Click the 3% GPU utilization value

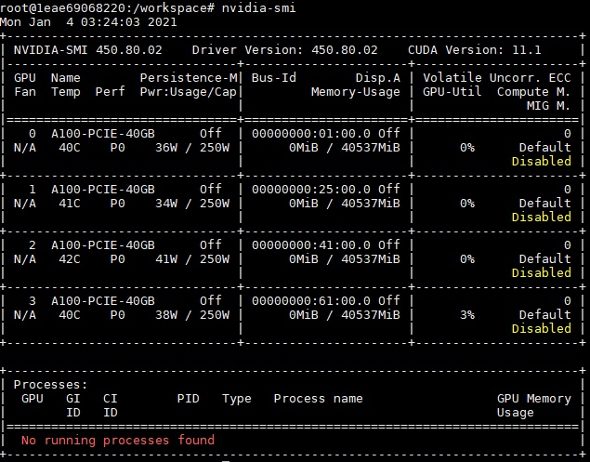467,315
